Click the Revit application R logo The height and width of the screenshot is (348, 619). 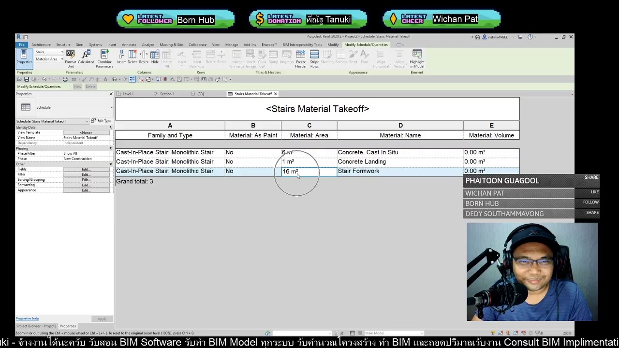point(18,37)
